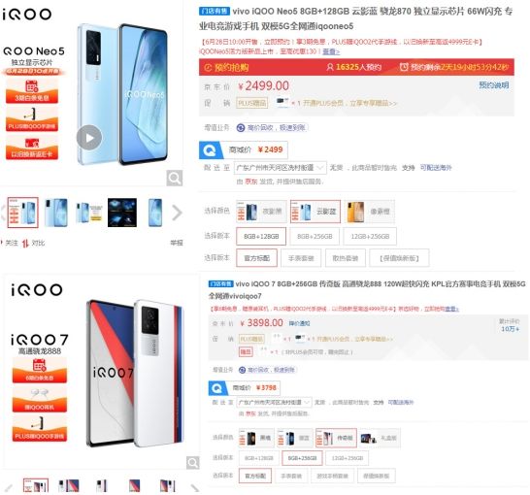
Task: Select the 12GB+256GB version for Neo5
Action: 370,236
